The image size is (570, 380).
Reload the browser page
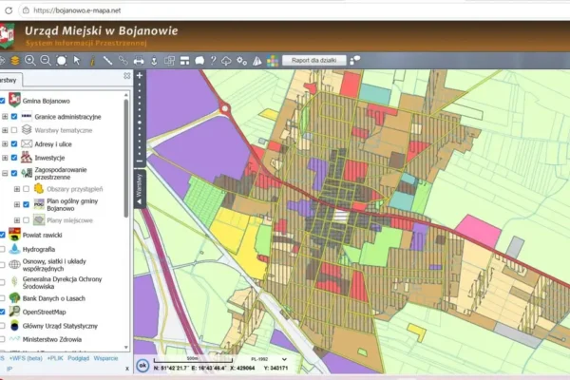[9, 10]
